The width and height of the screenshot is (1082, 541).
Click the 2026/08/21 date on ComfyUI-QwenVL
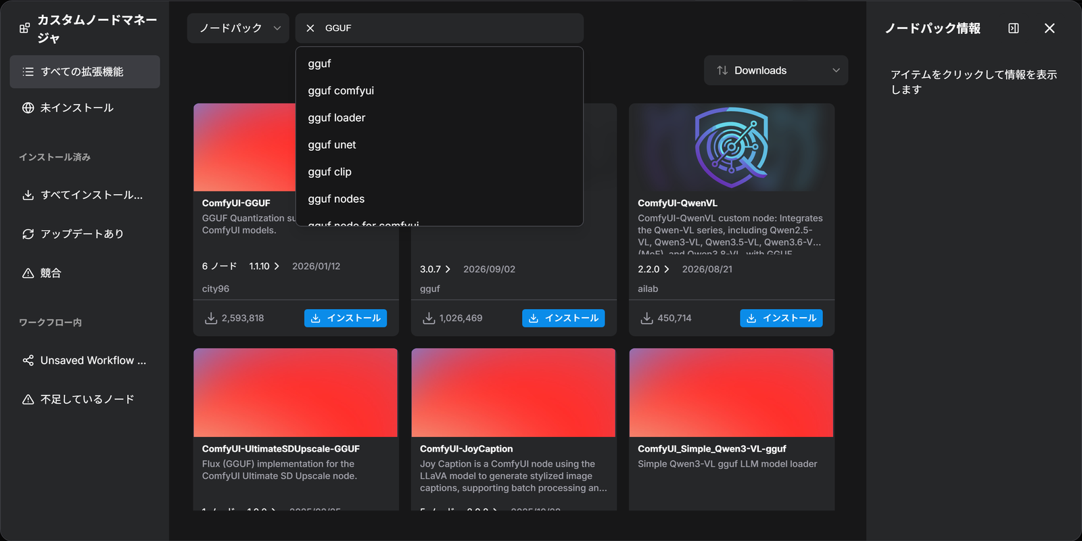707,269
